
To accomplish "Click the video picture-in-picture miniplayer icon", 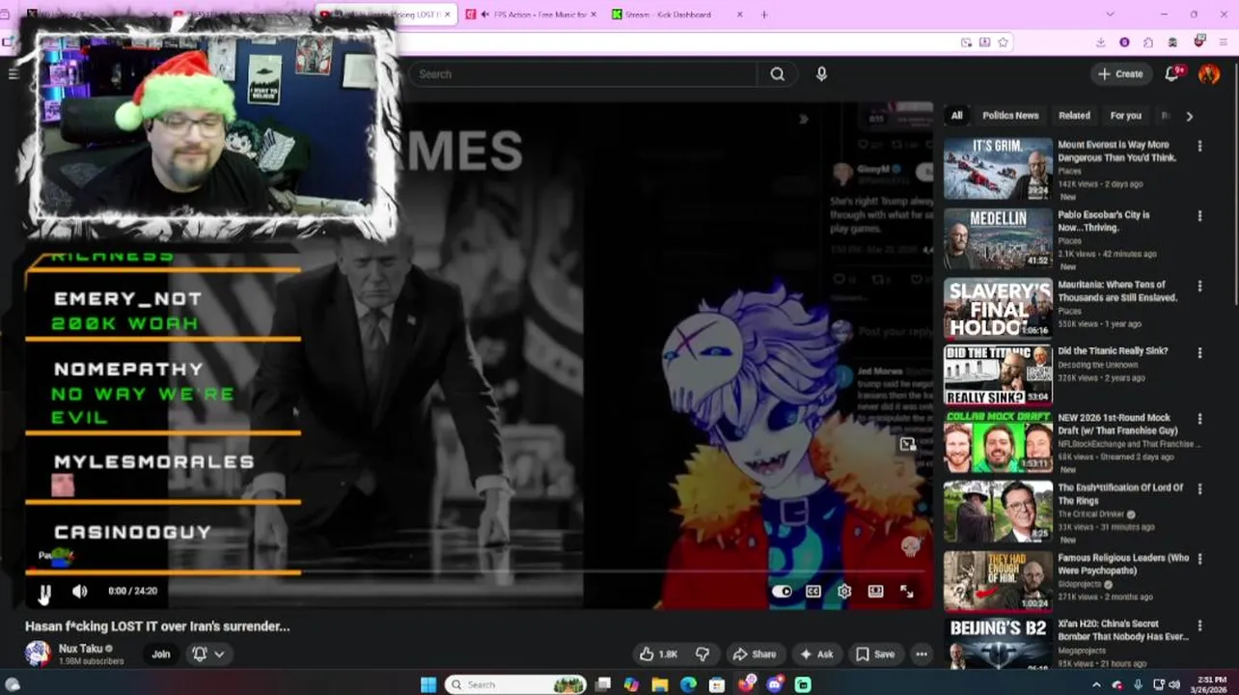I will click(x=907, y=445).
